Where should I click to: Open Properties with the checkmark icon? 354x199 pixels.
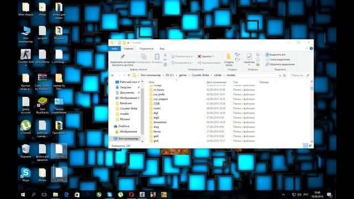[249, 56]
